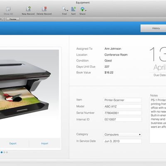Click the Import link under the photo
This screenshot has width=166, height=166.
(x=45, y=144)
